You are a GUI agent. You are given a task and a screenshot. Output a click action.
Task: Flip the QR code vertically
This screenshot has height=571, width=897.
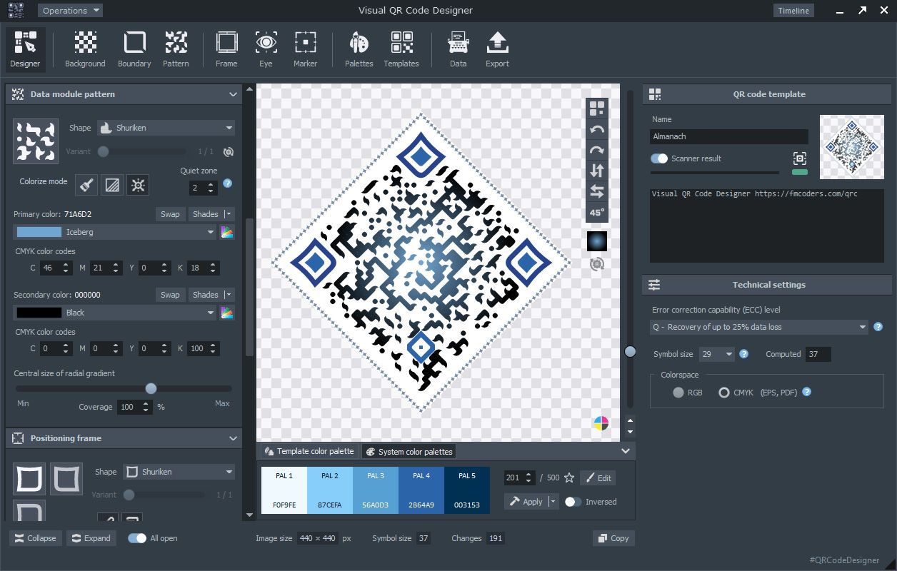[x=597, y=171]
